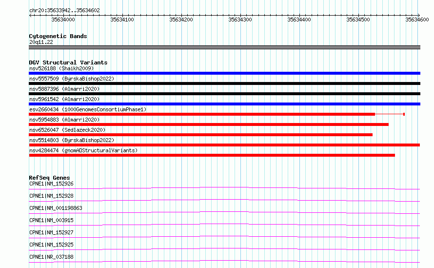Viewport: 434px width, 268px height.
Task: Click the nsv5557509 (ByrskaBishop2022) label
Action: (72, 79)
